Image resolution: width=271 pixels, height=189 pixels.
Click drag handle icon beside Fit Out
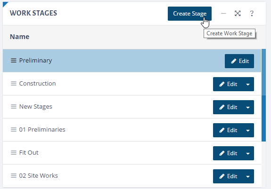[x=14, y=153]
